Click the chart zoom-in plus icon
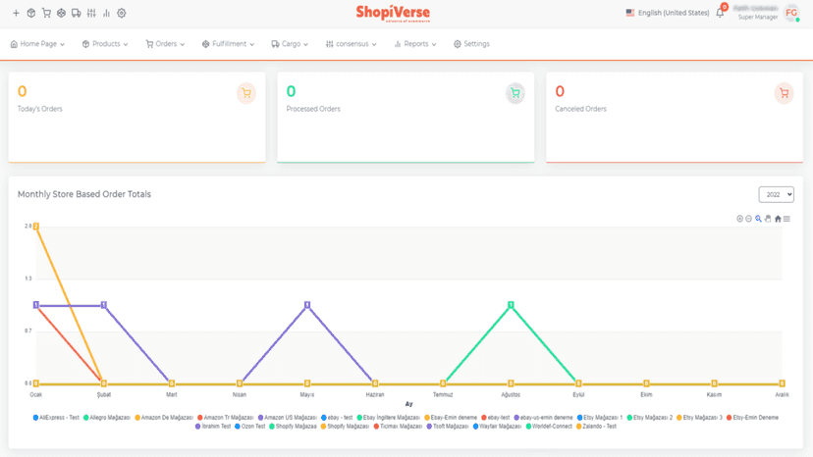The image size is (813, 457). pyautogui.click(x=740, y=219)
